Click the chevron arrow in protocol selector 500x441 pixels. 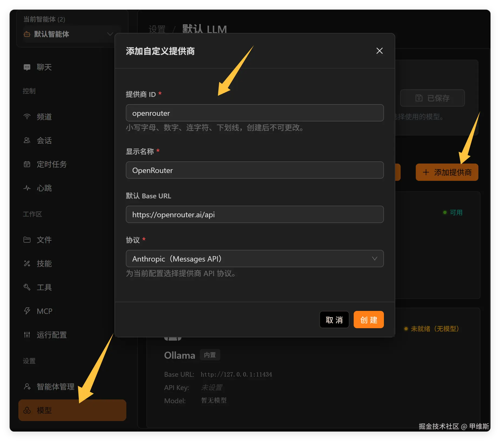point(374,259)
